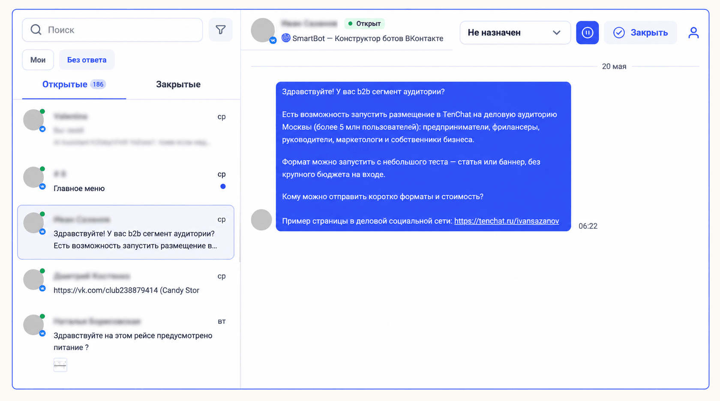Switch to the Закрытые tab
Screen dimensions: 720x401
(x=178, y=84)
